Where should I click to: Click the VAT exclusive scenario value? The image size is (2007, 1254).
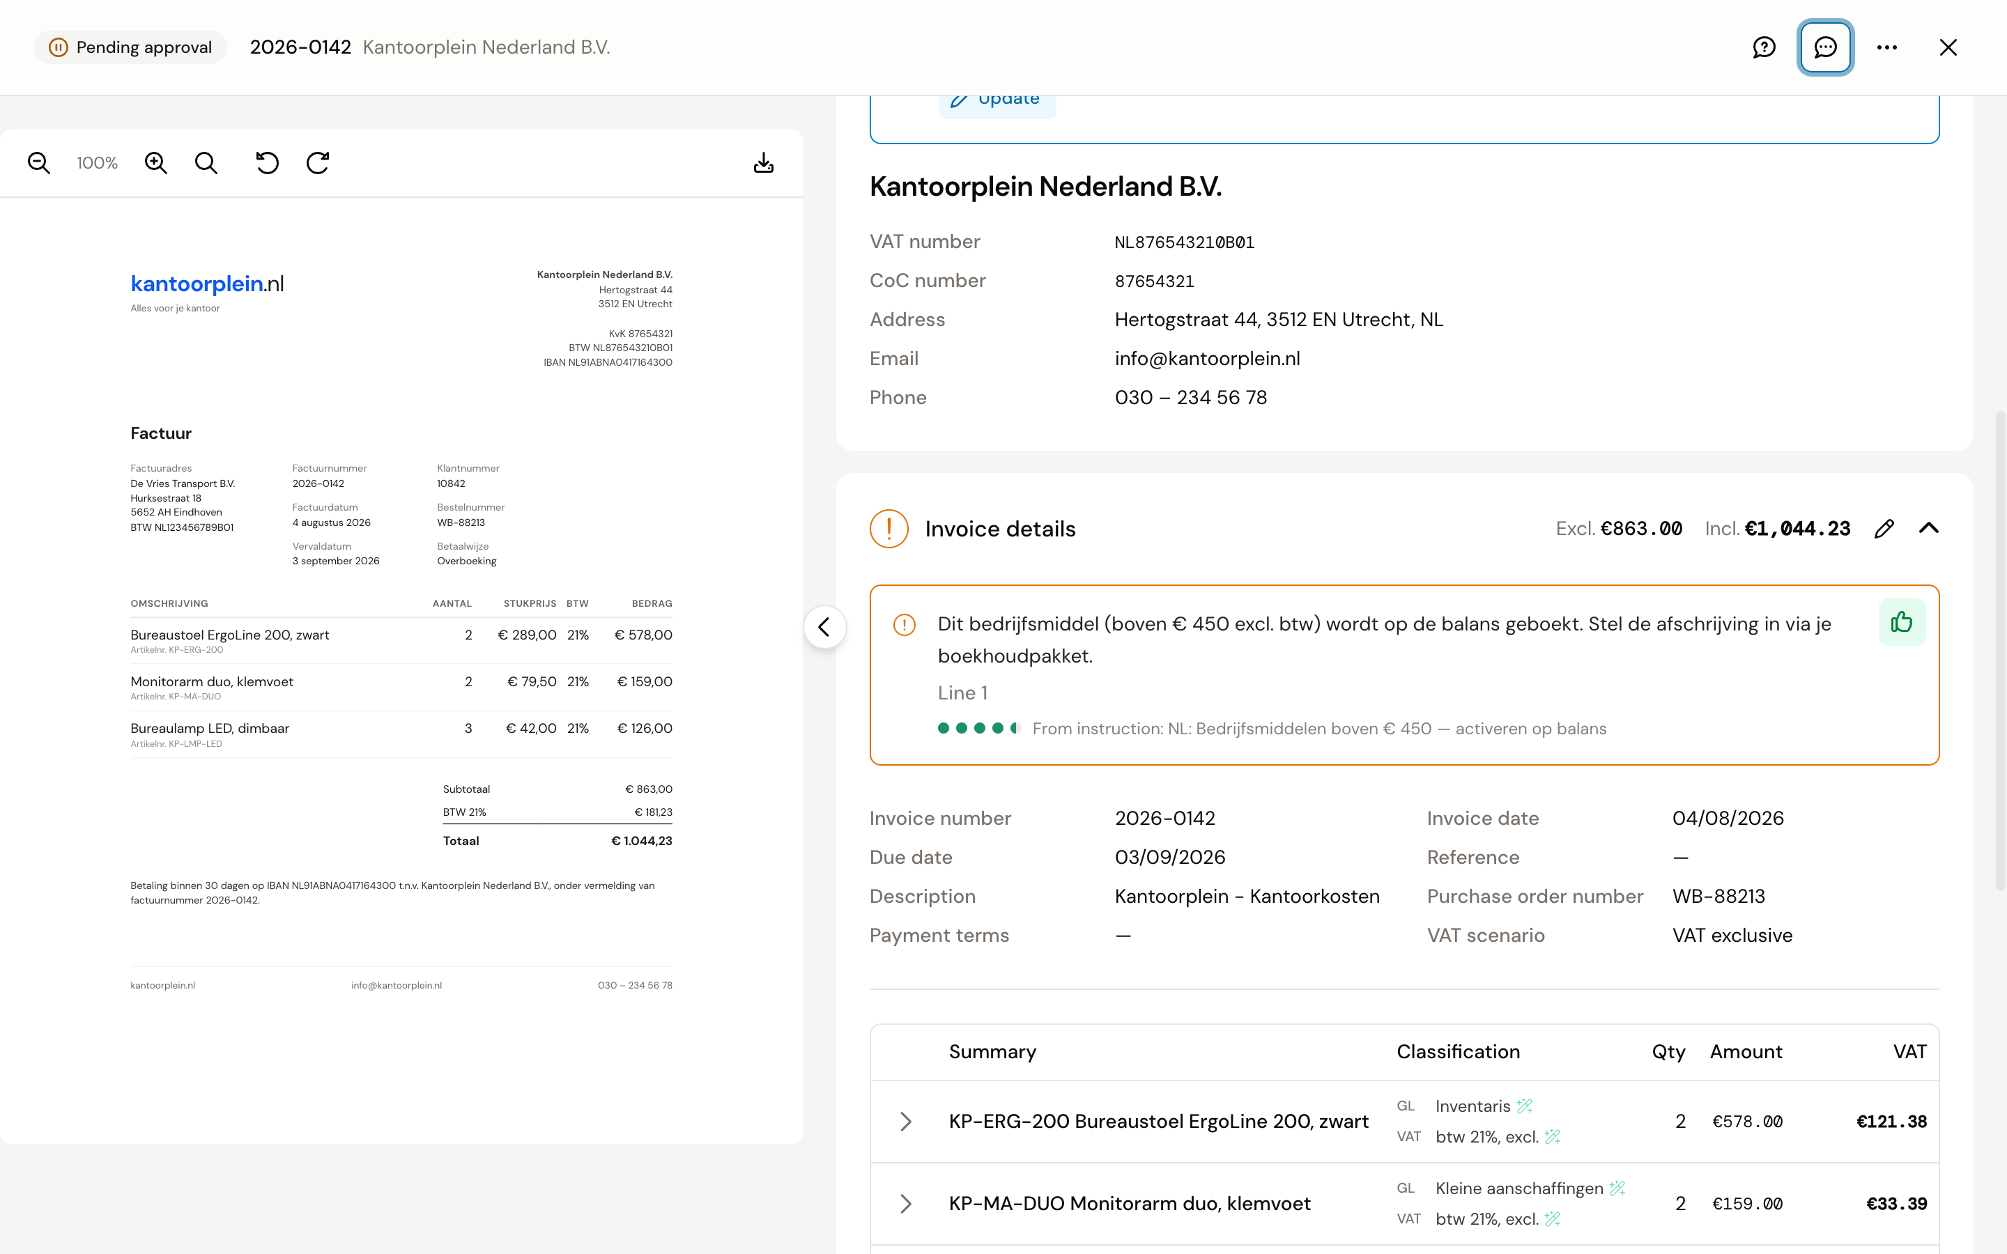coord(1732,935)
